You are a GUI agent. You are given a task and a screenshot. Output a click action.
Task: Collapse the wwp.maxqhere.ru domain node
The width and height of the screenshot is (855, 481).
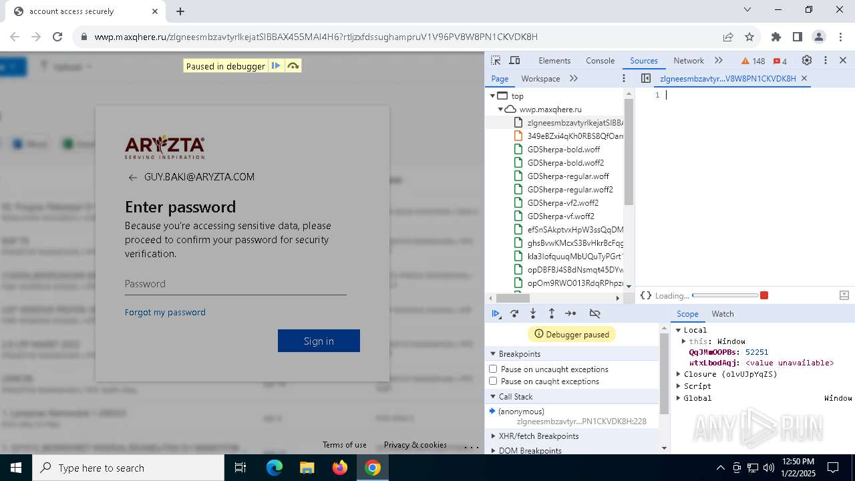click(x=500, y=110)
